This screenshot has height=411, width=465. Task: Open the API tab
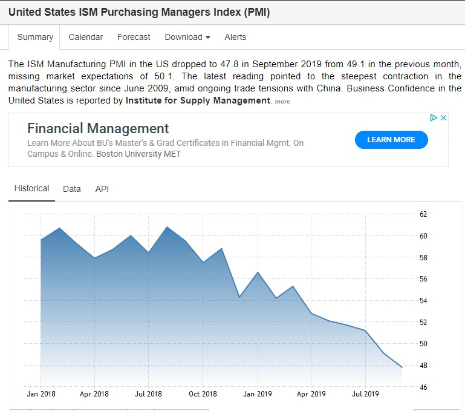pos(102,189)
